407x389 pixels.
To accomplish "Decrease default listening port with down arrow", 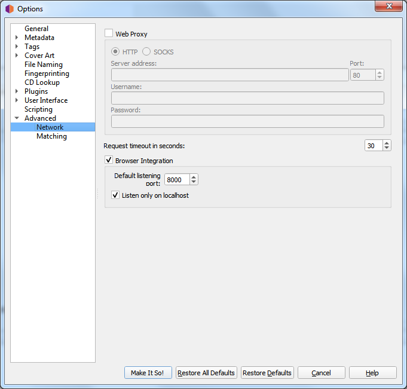I will 193,182.
